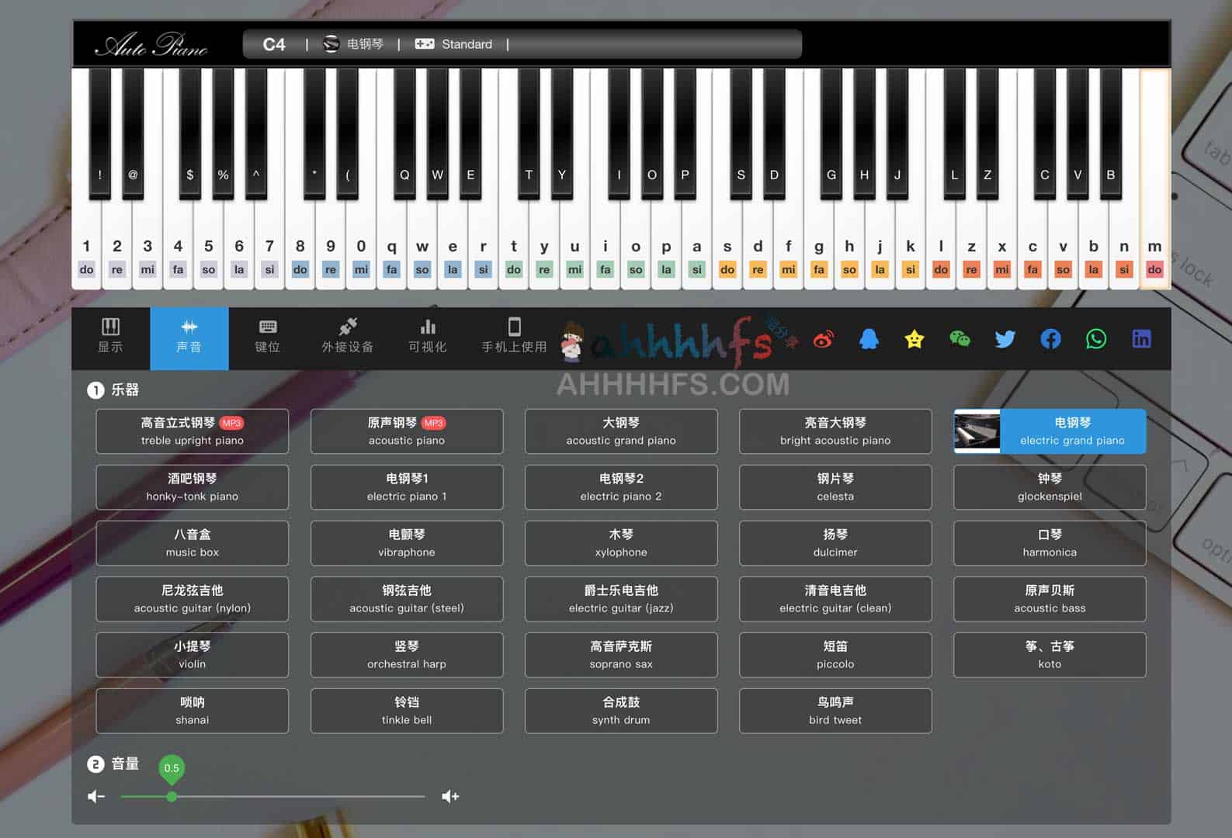1232x838 pixels.
Task: Switch to electric guitar (jazz)
Action: [x=621, y=599]
